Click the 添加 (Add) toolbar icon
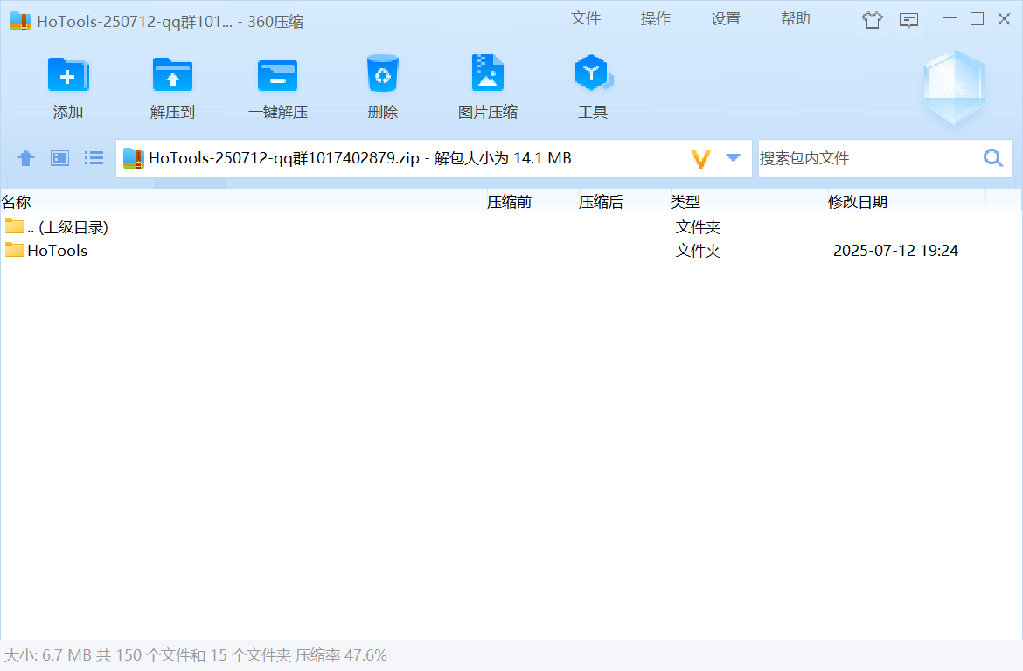Screen dimensions: 1023x671 pos(68,75)
